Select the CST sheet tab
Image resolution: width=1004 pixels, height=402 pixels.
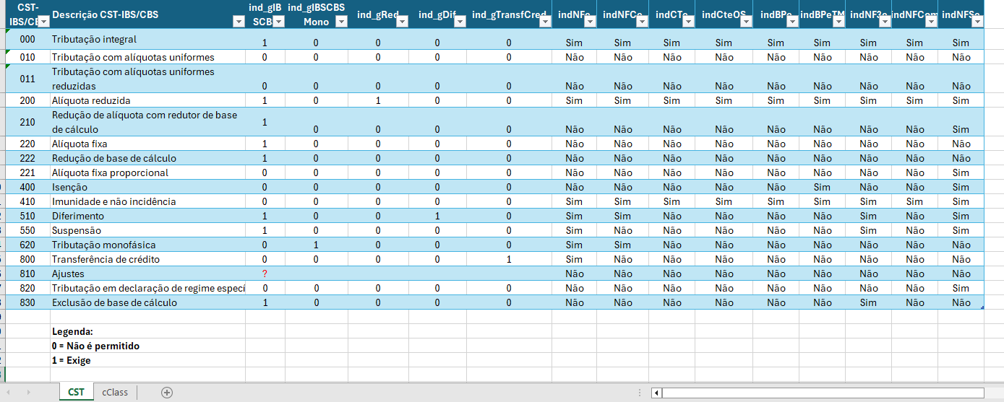tap(76, 393)
